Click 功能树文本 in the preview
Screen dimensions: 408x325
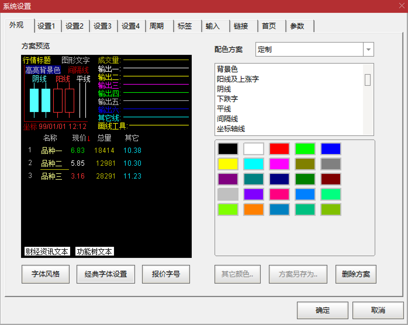[94, 251]
